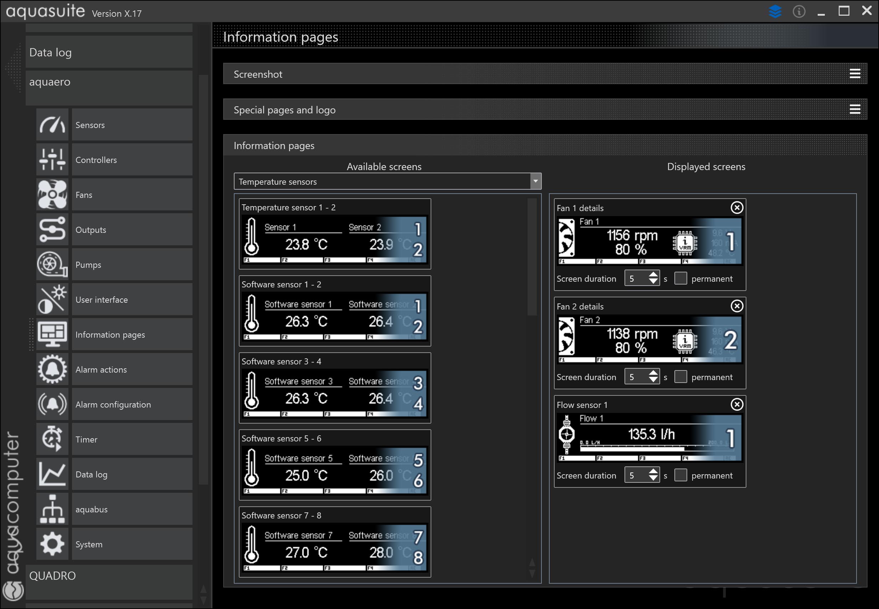Expand the Screenshot section menu
The image size is (879, 609).
point(855,74)
